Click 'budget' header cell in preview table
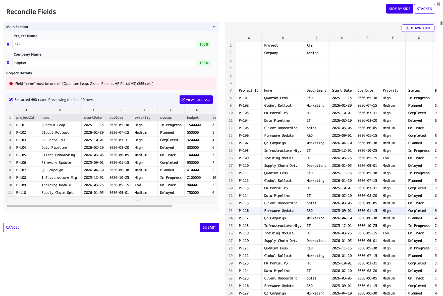This screenshot has width=443, height=296. pos(197,117)
